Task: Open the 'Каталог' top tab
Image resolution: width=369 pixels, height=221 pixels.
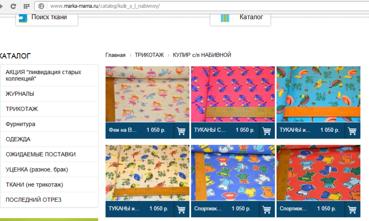Action: 241,18
